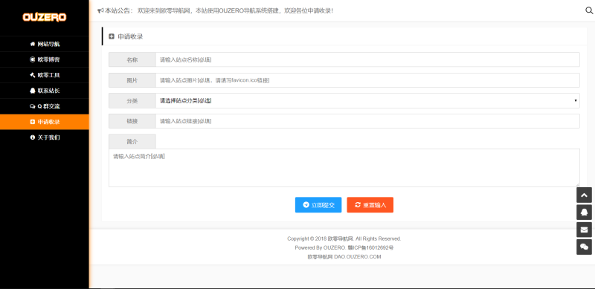Open 网站导航 in the sidebar

45,44
